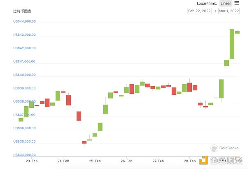Click the US$34,000.00 y-axis label

pos(24,155)
